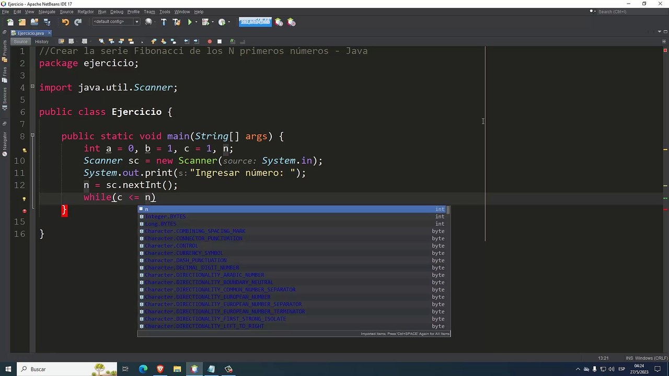Click the first profiler snapshot icon after memory bar
Viewport: 669px width, 376px height.
(x=279, y=22)
